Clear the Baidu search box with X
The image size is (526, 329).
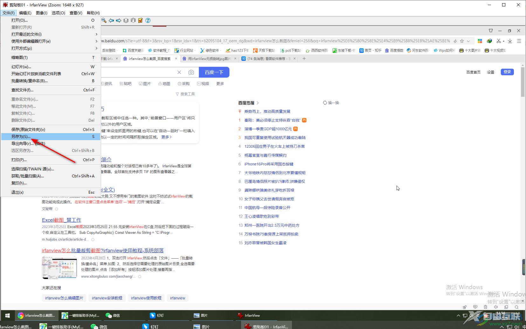tap(179, 72)
